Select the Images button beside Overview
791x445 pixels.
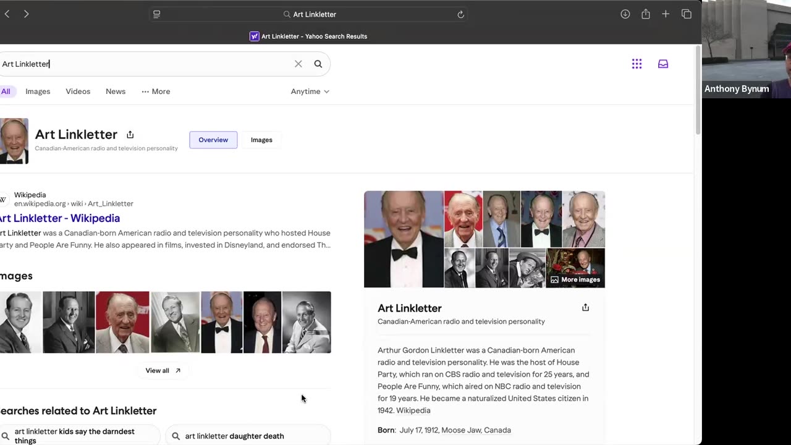pyautogui.click(x=261, y=140)
